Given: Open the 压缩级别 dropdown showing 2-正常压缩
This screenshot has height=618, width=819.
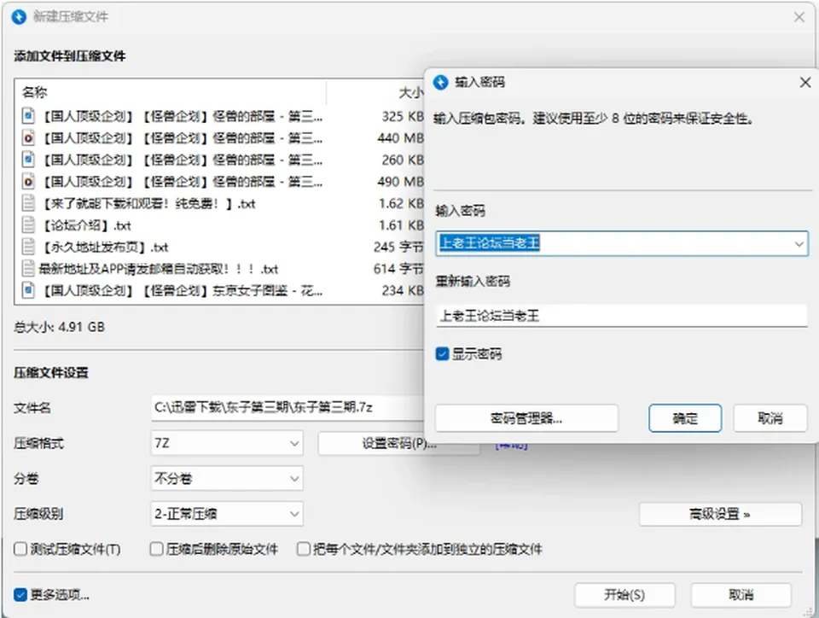Looking at the screenshot, I should pos(227,514).
